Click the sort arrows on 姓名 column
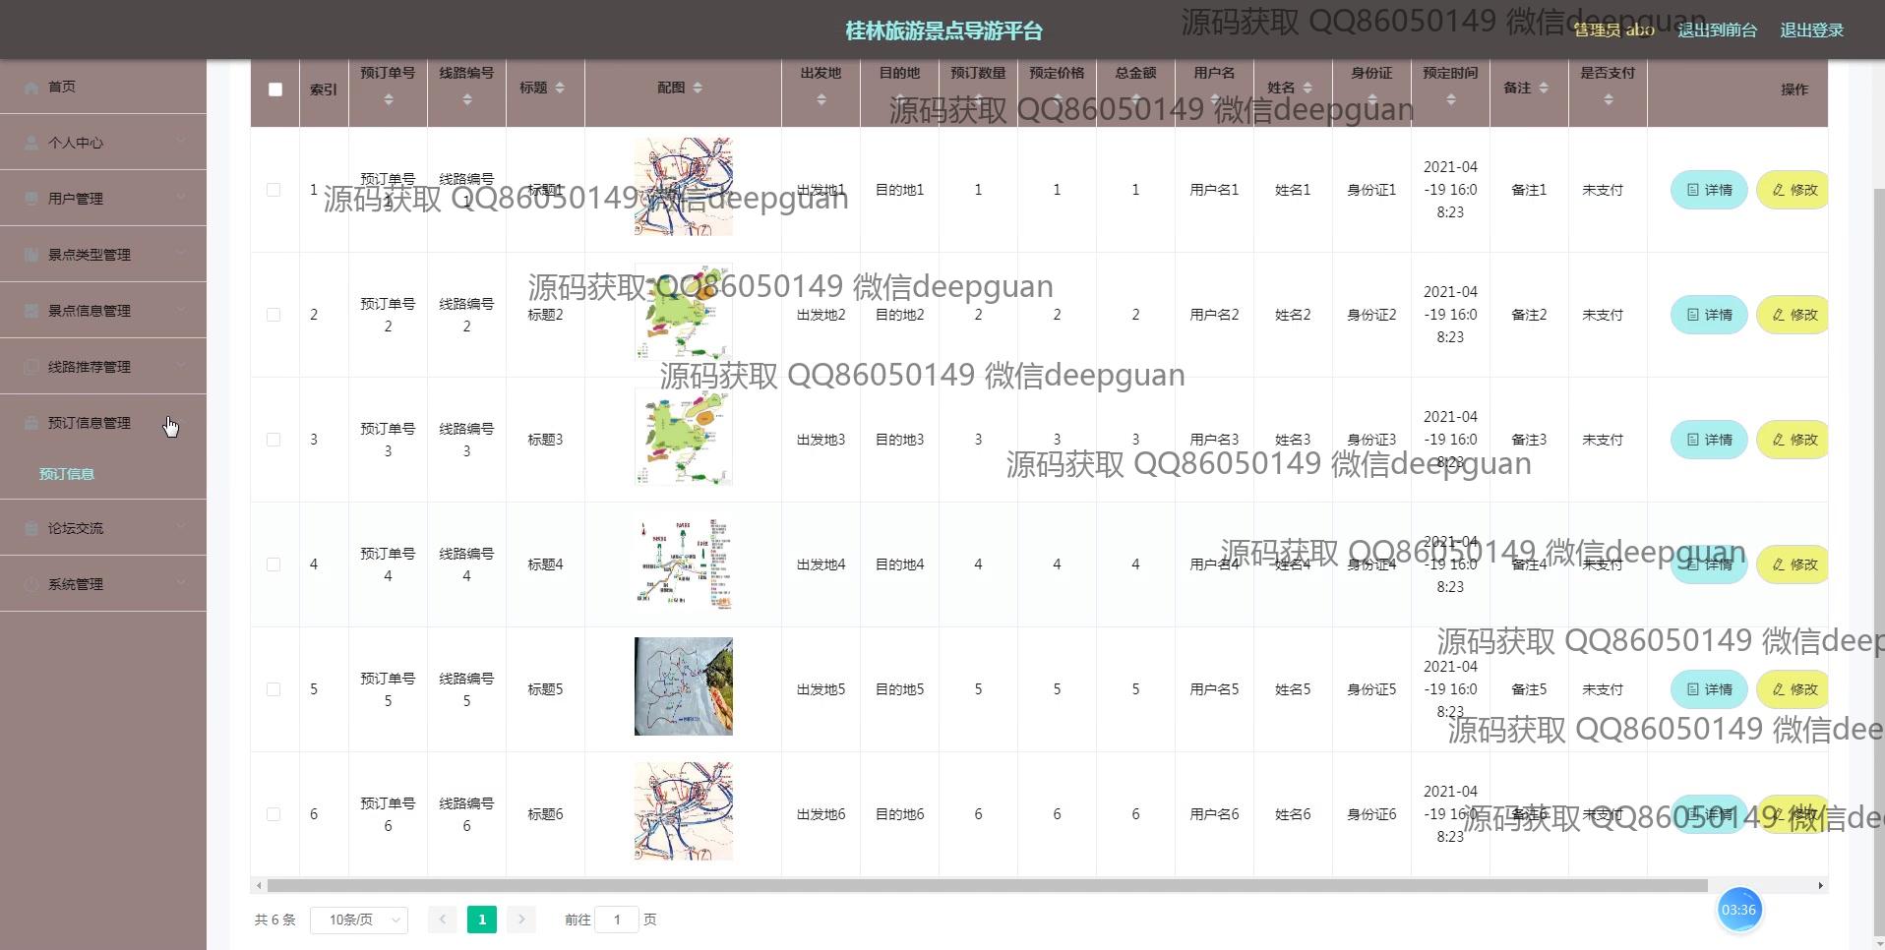The width and height of the screenshot is (1885, 950). coord(1307,89)
